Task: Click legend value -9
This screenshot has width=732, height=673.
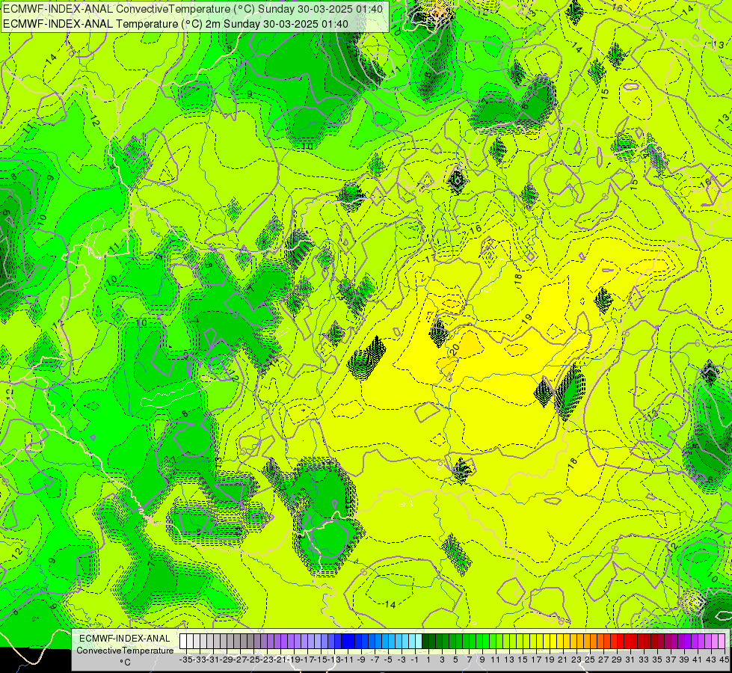Action: tap(361, 660)
